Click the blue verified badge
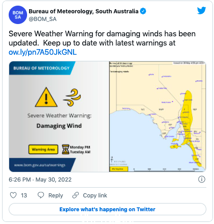Viewport: 214px width, 224px height. [143, 11]
